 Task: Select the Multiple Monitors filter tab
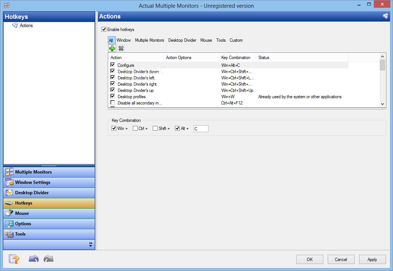[x=149, y=40]
